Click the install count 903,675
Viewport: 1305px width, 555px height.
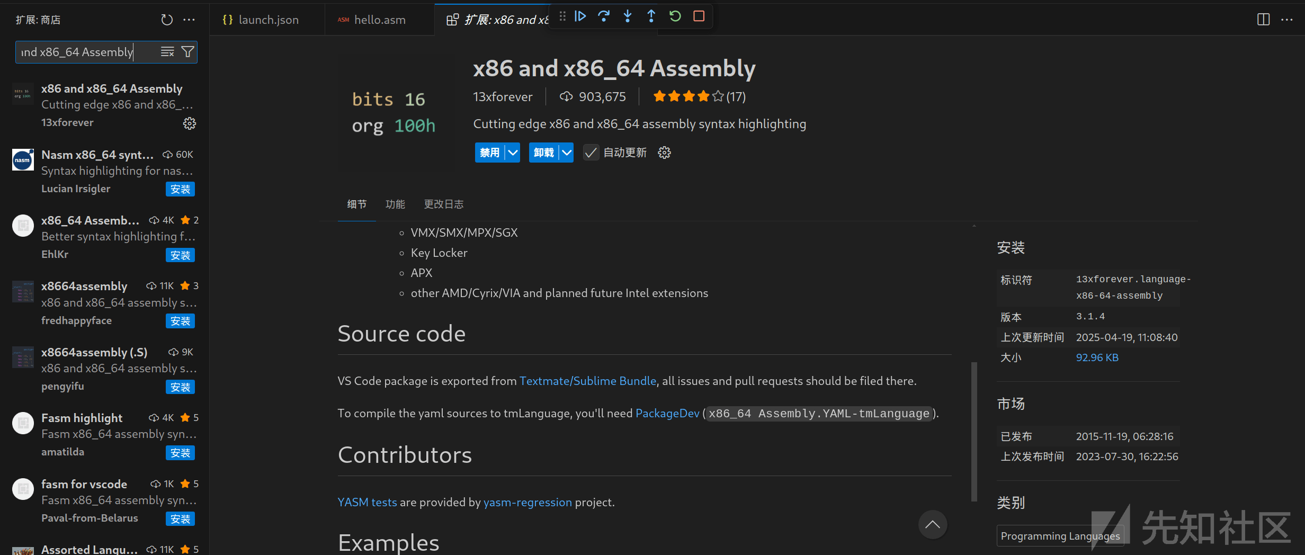pos(593,97)
